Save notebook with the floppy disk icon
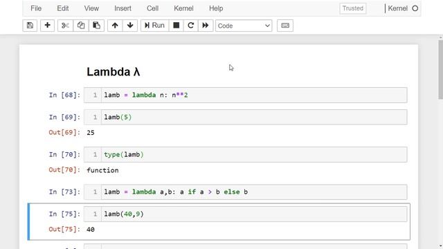The width and height of the screenshot is (443, 249). [30, 26]
